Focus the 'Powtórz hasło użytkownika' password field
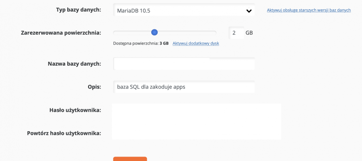This screenshot has width=362, height=161. 196,133
